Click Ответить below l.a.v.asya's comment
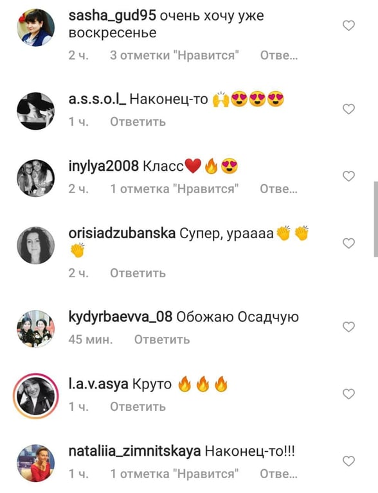Image resolution: width=378 pixels, height=493 pixels. (138, 406)
